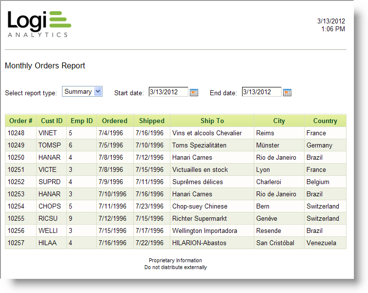Screen dimensions: 368x293
Task: Click customer ID VICTE
Action: coord(47,169)
